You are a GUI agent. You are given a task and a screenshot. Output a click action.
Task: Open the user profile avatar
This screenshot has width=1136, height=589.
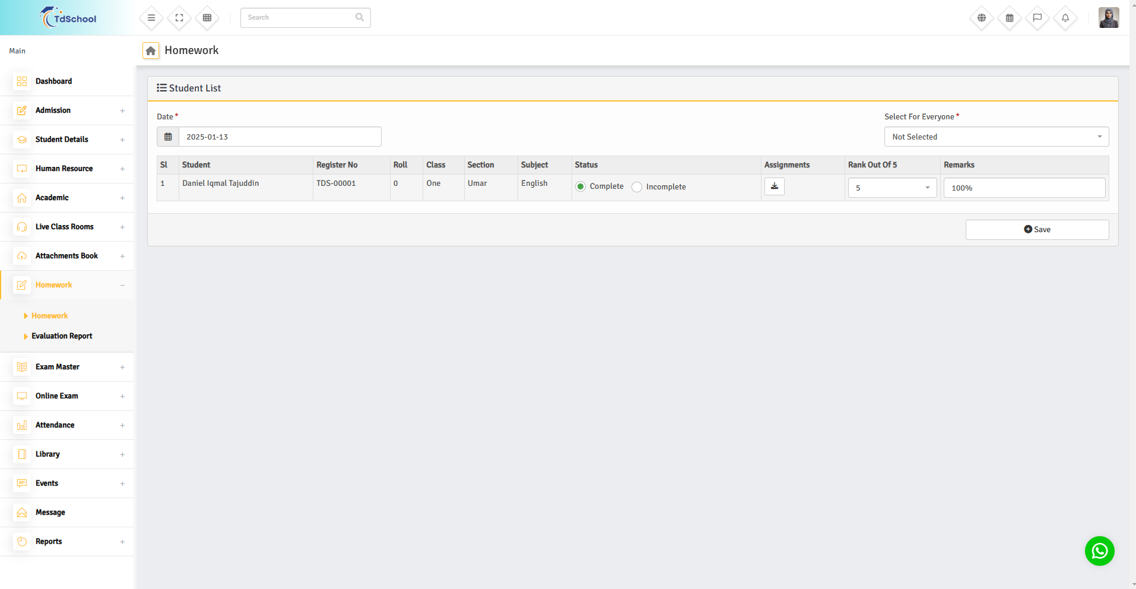pyautogui.click(x=1108, y=18)
